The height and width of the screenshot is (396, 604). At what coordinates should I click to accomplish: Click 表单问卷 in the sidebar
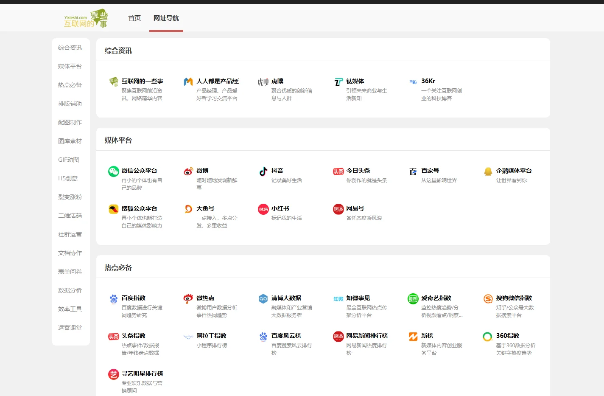[70, 272]
